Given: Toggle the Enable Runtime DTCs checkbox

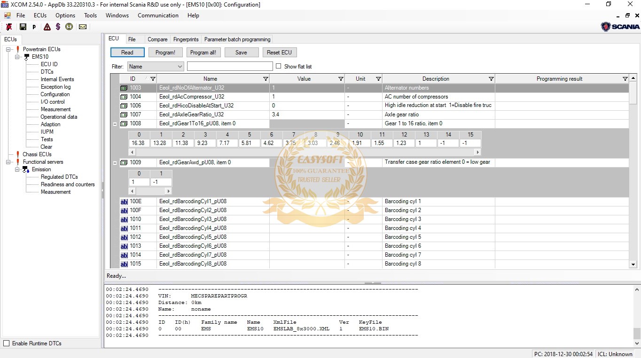Looking at the screenshot, I should click(6, 343).
